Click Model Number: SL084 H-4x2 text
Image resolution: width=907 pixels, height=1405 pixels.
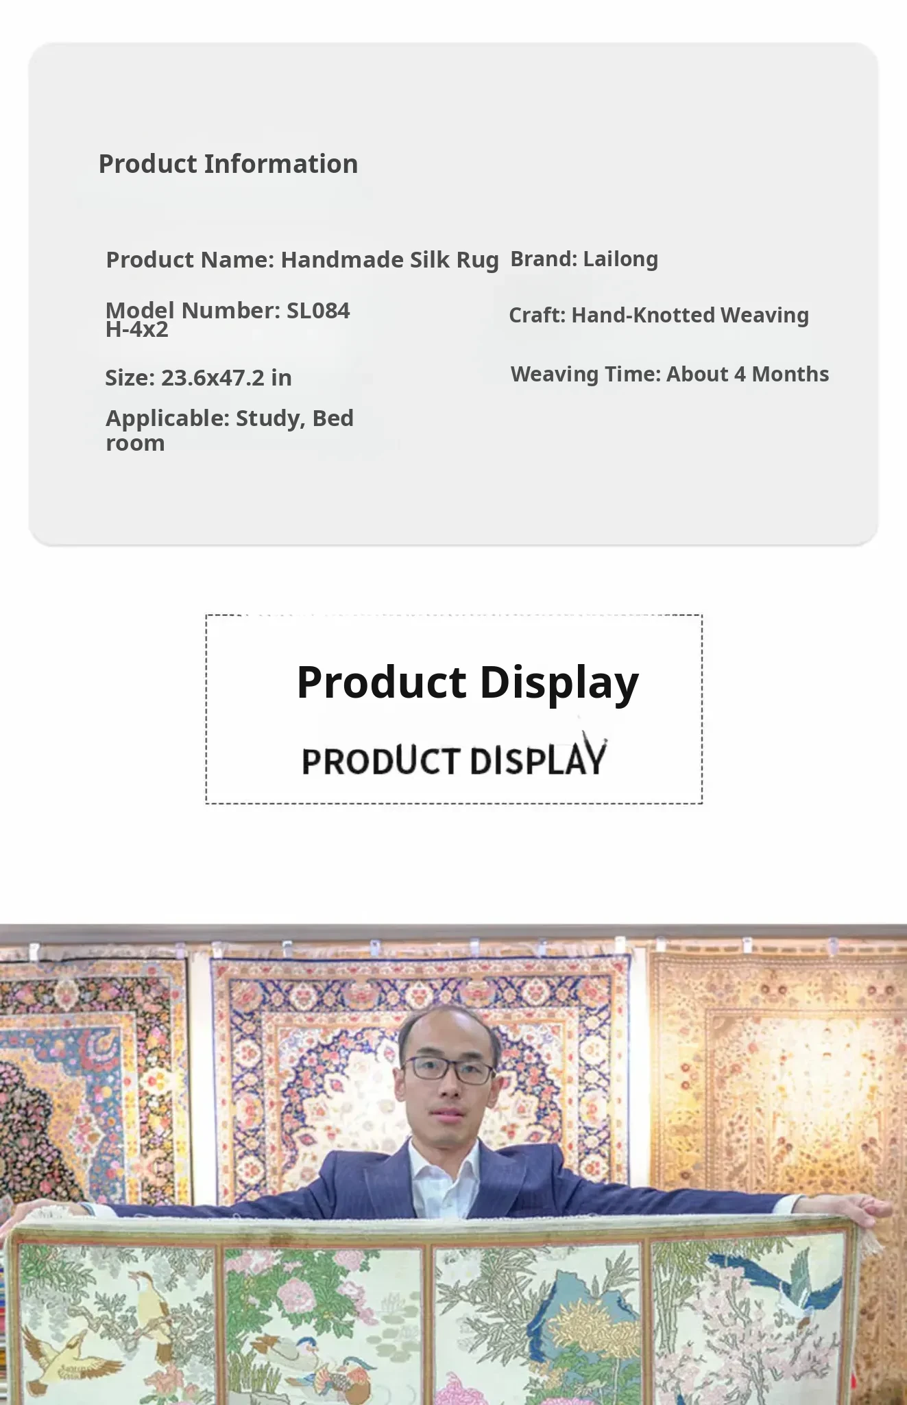point(228,319)
